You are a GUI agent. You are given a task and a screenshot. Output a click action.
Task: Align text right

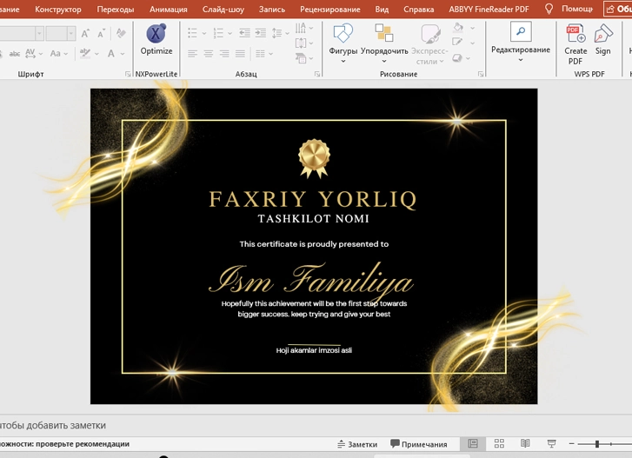click(x=224, y=54)
